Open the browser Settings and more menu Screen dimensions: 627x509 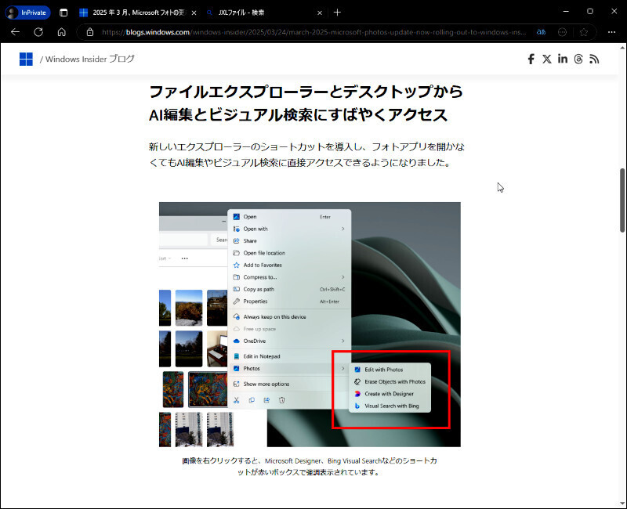(611, 32)
